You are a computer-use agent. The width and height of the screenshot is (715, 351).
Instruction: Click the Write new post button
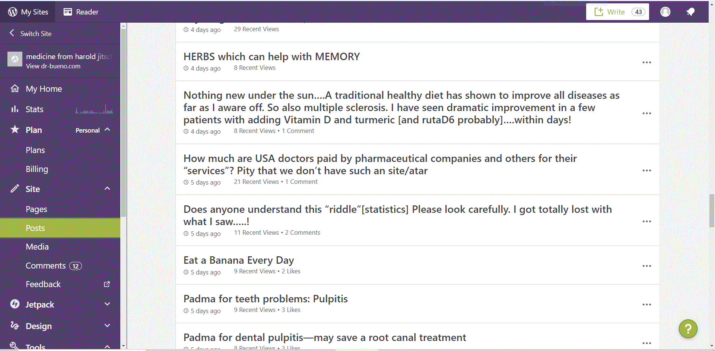pyautogui.click(x=617, y=12)
